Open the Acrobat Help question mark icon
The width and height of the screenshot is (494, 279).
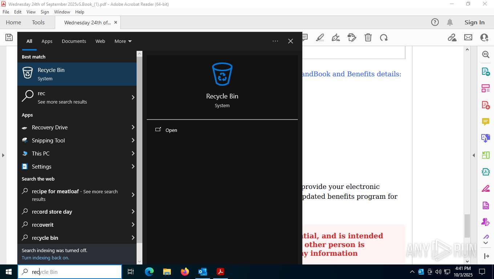(435, 22)
